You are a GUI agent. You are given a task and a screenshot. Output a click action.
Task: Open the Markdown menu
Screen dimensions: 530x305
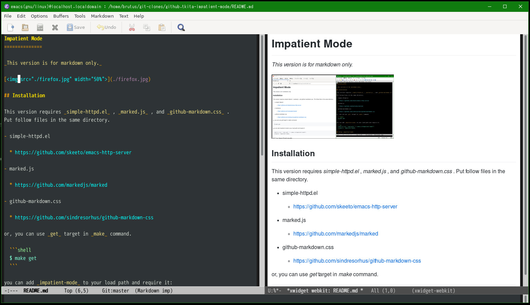pos(102,16)
